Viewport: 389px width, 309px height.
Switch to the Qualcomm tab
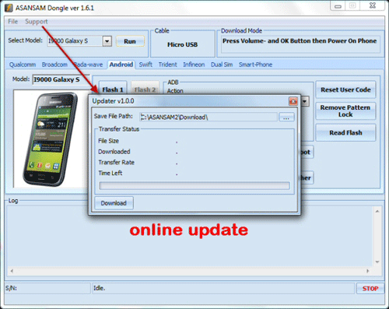pos(23,65)
